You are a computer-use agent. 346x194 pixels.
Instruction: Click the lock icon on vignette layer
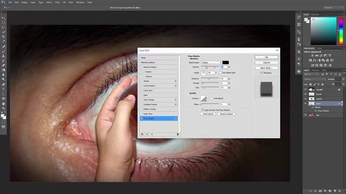339,89
